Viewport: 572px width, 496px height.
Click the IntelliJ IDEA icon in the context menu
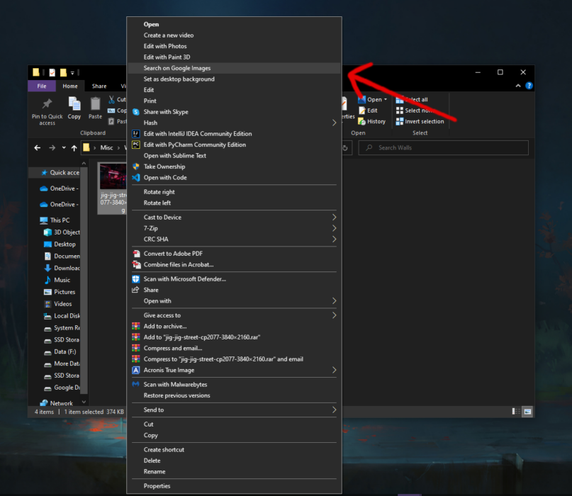(x=135, y=134)
